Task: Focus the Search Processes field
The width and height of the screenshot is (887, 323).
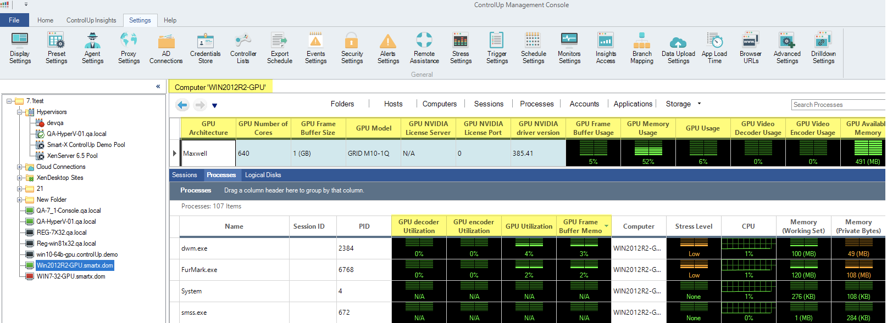Action: 838,105
